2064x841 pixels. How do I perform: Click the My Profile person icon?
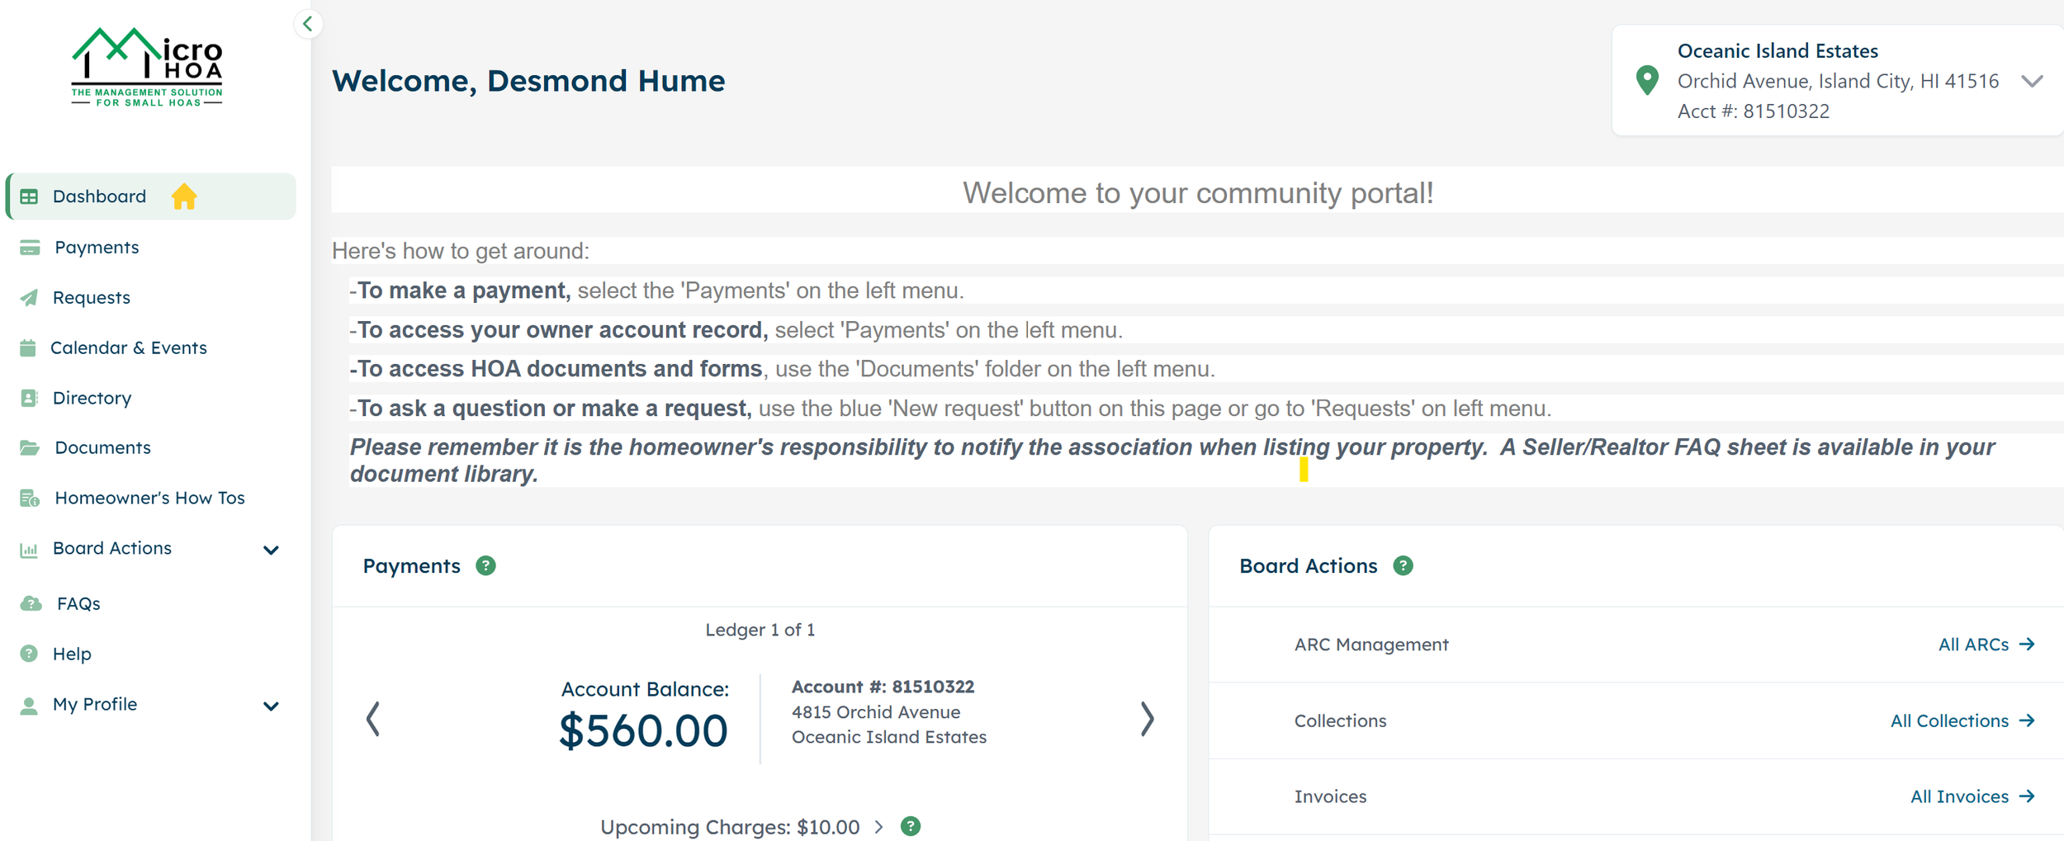point(31,704)
